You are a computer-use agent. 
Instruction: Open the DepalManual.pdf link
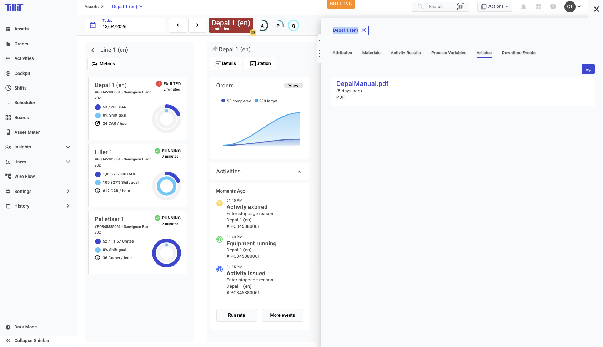click(x=362, y=84)
